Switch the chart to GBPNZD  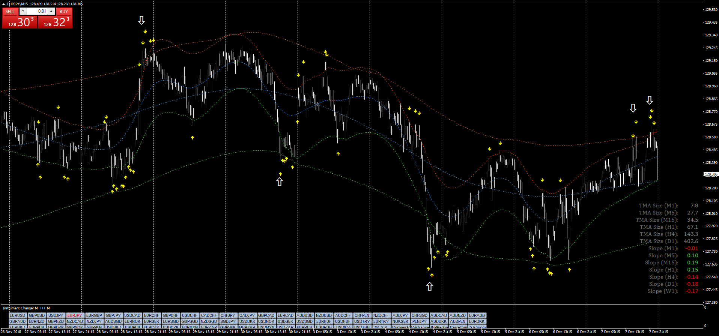click(56, 321)
